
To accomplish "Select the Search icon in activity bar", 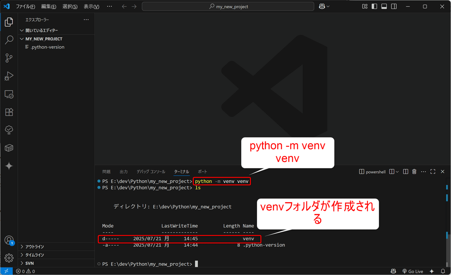I will click(x=9, y=39).
